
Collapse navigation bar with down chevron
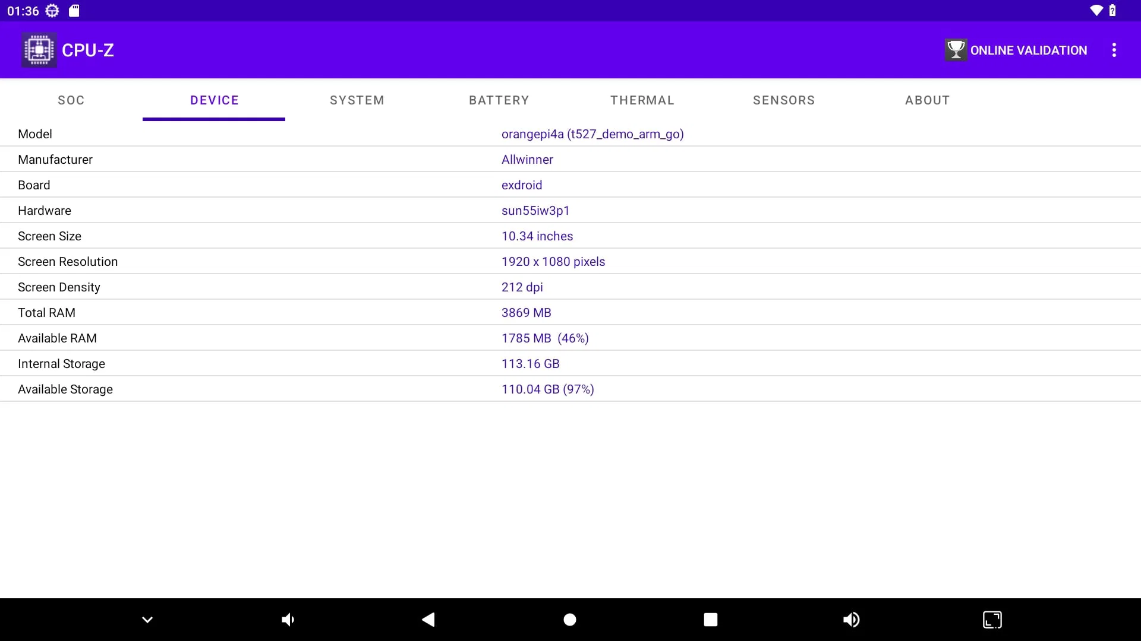click(147, 620)
